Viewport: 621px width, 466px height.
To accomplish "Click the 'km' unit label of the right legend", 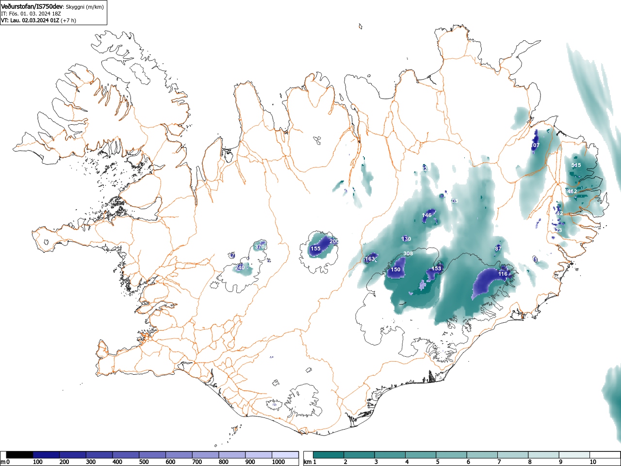I will click(x=308, y=462).
